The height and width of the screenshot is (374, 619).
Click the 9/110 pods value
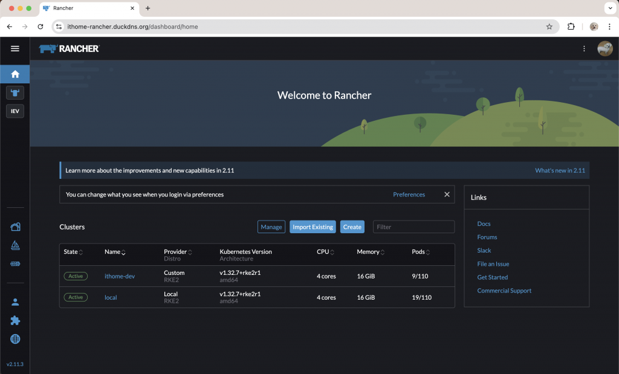(x=420, y=276)
